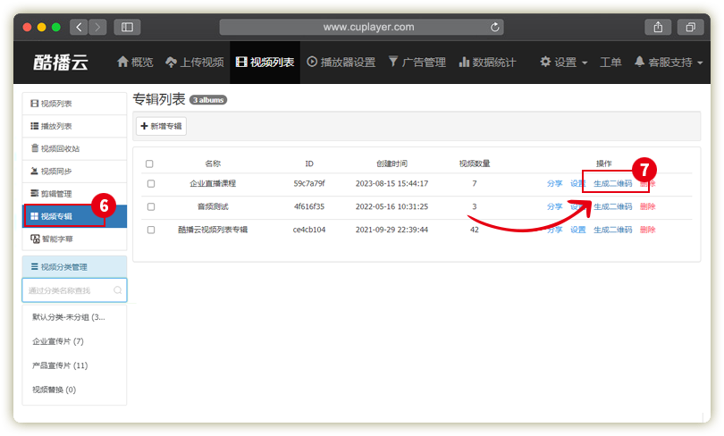724x436 pixels.
Task: Collapse the 视频分类管理 panel header
Action: tap(74, 266)
